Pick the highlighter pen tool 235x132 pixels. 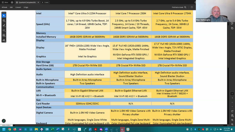(4, 25)
